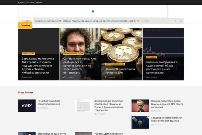
Task: Open the Форум link in top bar
Action: pyautogui.click(x=39, y=2)
